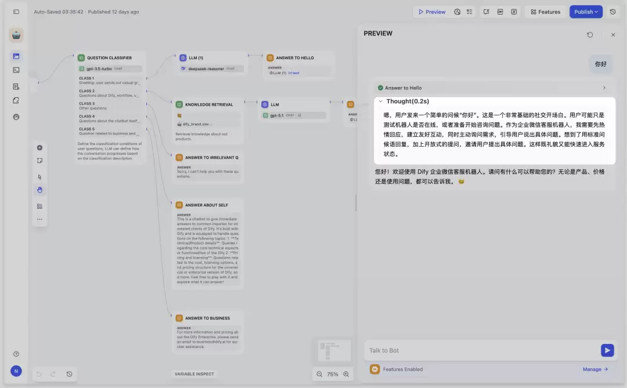Click the Talk to Bot input field
627x388 pixels.
pyautogui.click(x=481, y=350)
